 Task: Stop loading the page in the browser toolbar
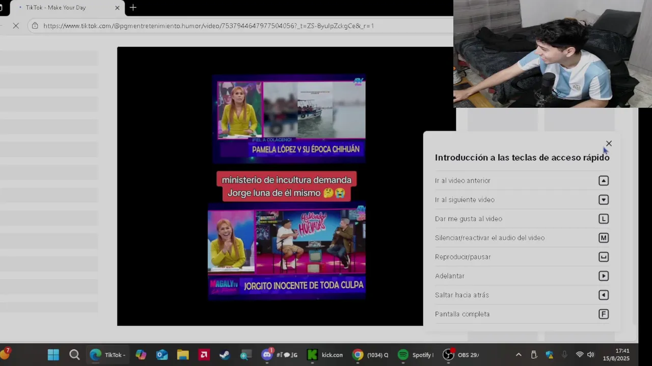click(x=16, y=25)
